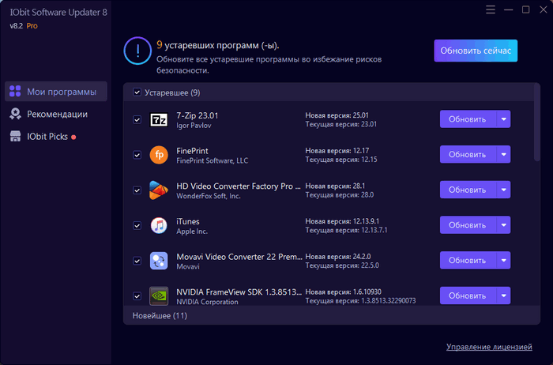Click the 7-Zip application icon
The width and height of the screenshot is (553, 365).
coord(159,119)
